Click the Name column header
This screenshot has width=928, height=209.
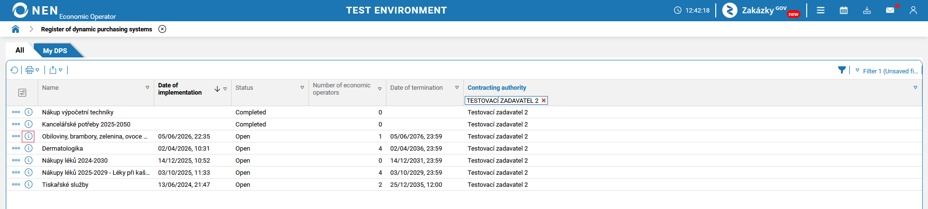(50, 87)
